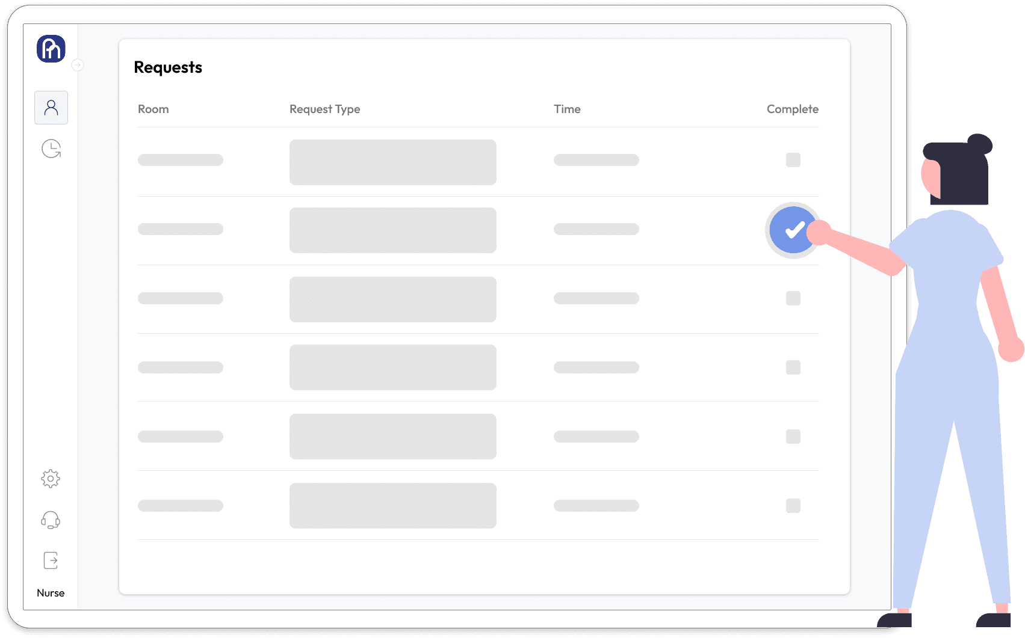The width and height of the screenshot is (1025, 638).
Task: Click the Requests heading
Action: pyautogui.click(x=168, y=67)
